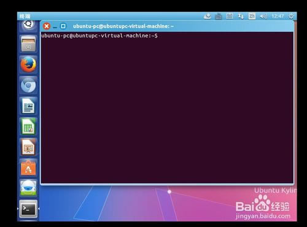307x227 pixels.
Task: Launch Firefox web browser
Action: (x=28, y=64)
